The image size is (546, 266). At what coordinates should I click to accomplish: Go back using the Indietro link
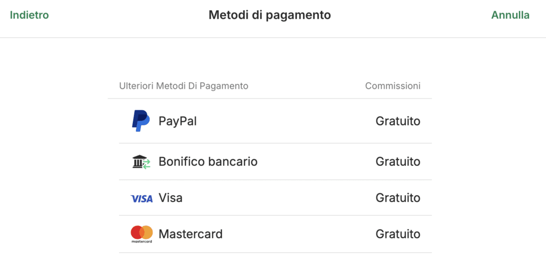click(29, 15)
